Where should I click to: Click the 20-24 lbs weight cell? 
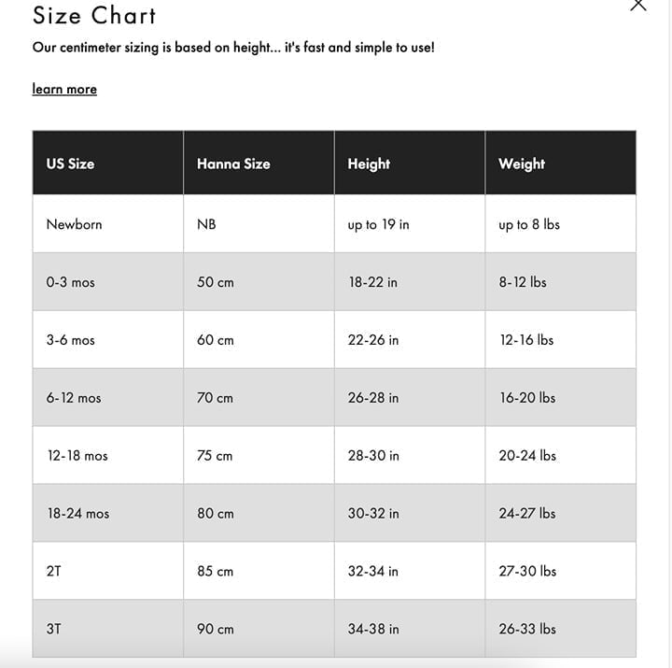pyautogui.click(x=561, y=455)
